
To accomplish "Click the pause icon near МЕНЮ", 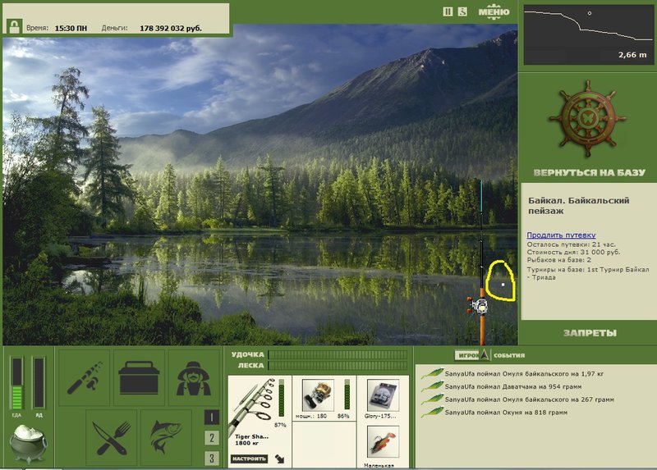I will (x=448, y=11).
